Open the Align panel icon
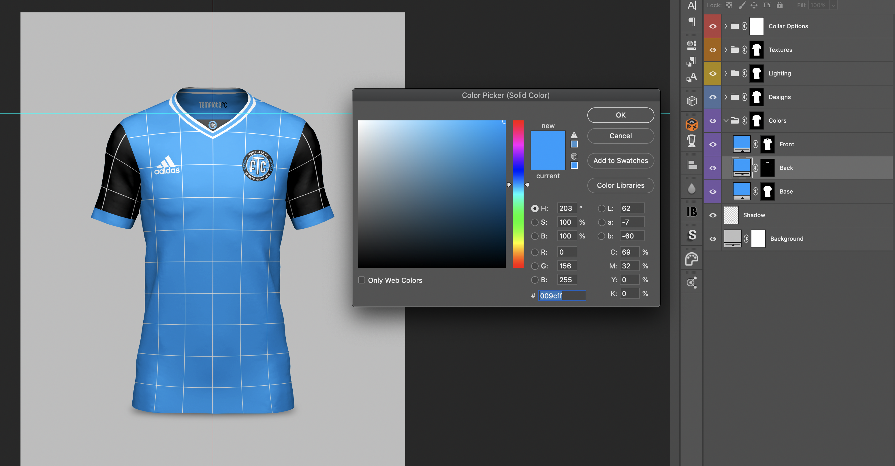The width and height of the screenshot is (895, 466). coord(691,165)
